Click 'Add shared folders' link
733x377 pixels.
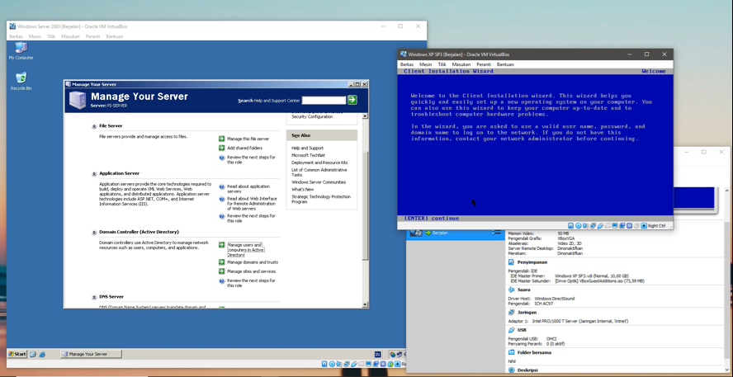click(x=244, y=148)
